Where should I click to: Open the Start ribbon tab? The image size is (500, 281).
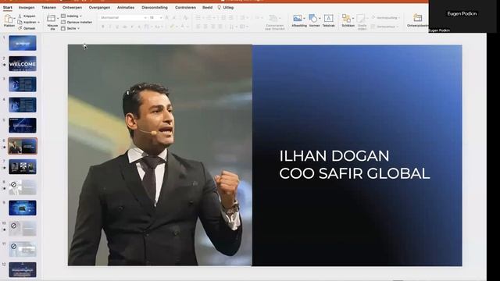(x=8, y=7)
